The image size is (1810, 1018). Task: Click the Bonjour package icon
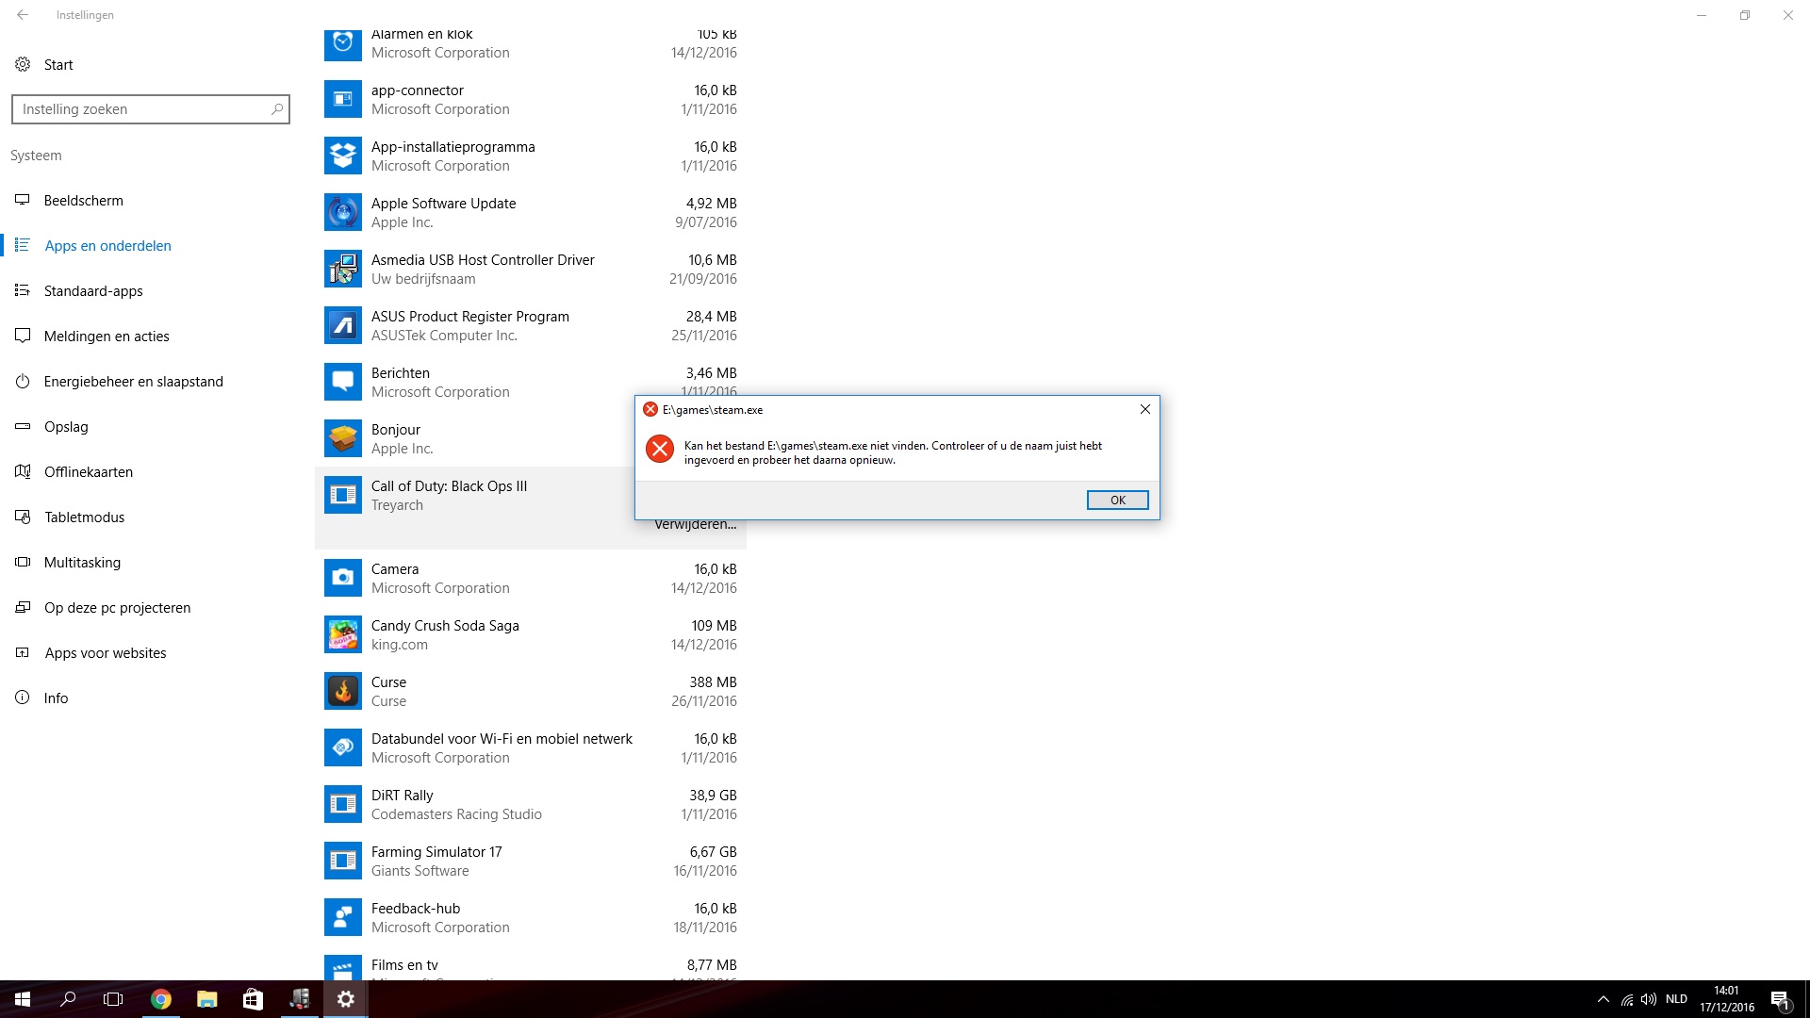click(x=343, y=438)
